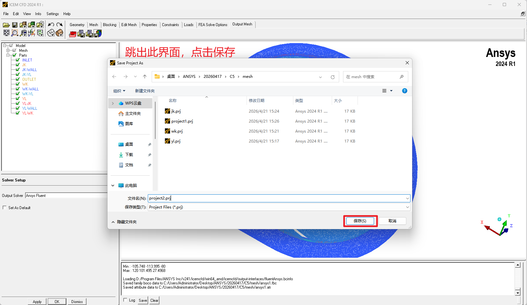Image resolution: width=527 pixels, height=305 pixels.
Task: Open the Settings menu
Action: 53,14
